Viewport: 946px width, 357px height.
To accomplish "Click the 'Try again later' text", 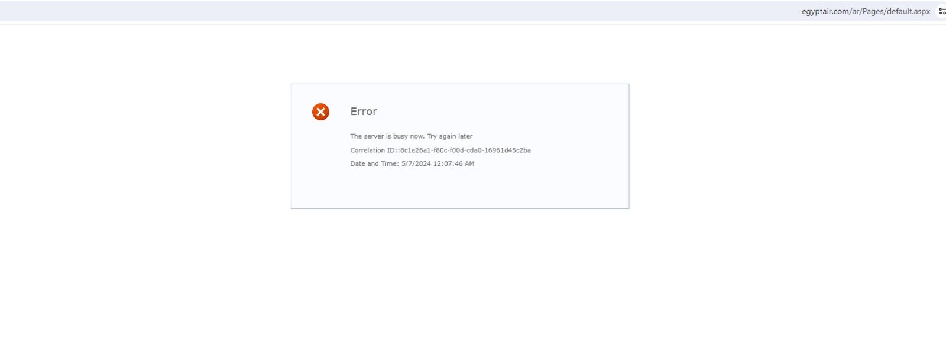I will point(450,136).
